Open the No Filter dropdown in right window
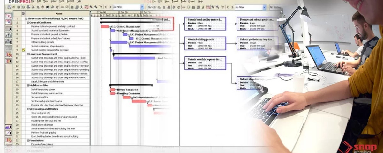Screen dimensions: 383x153 (x=264, y=7)
